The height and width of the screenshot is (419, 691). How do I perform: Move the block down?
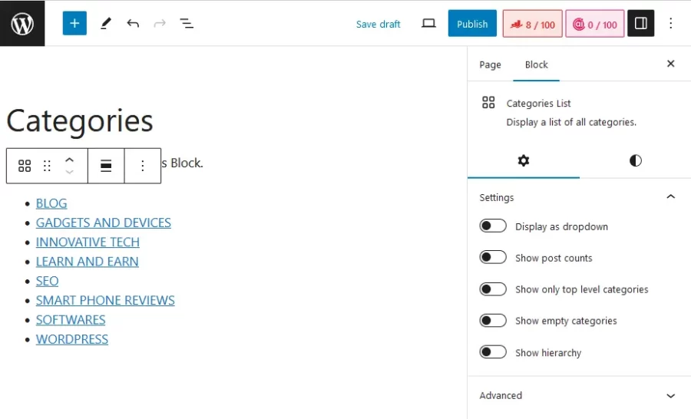[x=70, y=172]
